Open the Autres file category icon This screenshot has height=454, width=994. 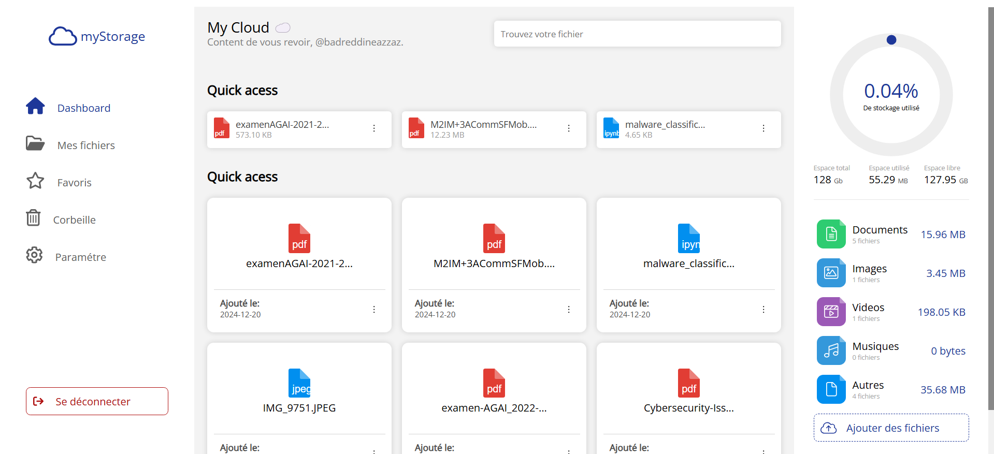point(831,389)
